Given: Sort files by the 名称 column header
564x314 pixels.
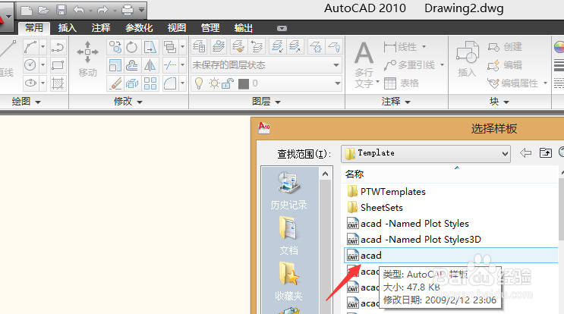Looking at the screenshot, I should (354, 174).
